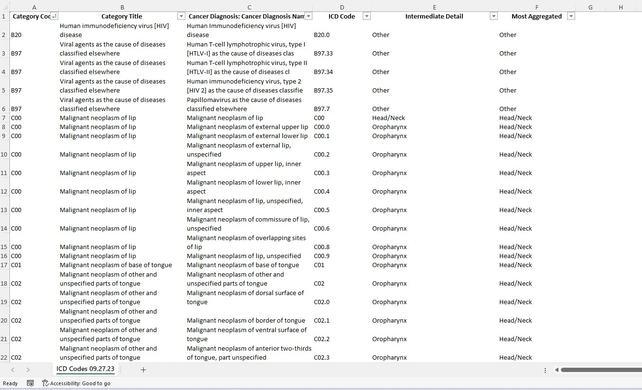Select column F header
The image size is (642, 390).
click(537, 7)
